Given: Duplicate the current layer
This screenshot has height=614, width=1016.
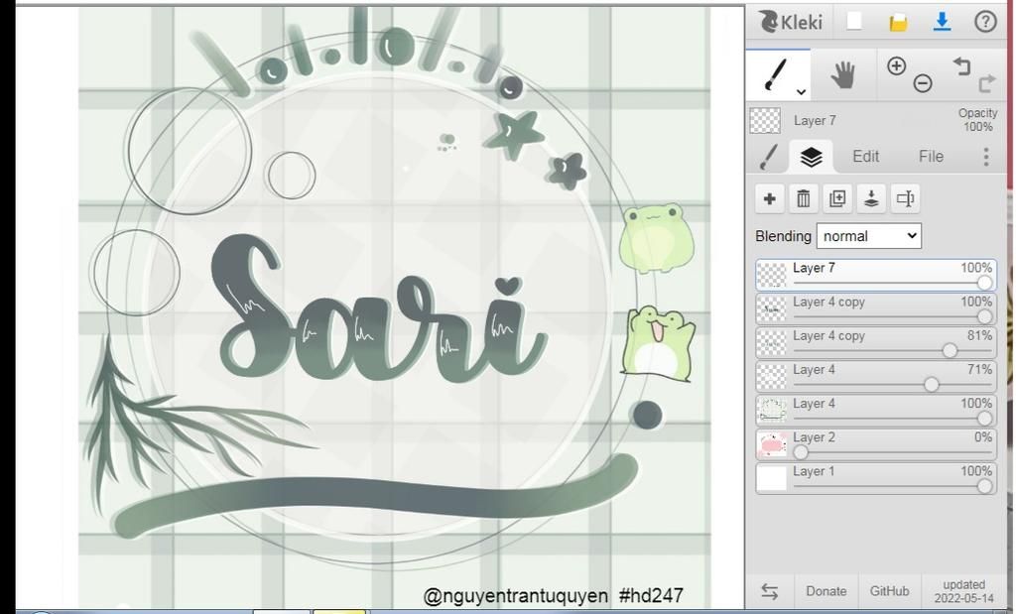Looking at the screenshot, I should [837, 198].
